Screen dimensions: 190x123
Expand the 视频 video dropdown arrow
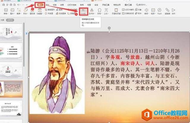(x=155, y=14)
